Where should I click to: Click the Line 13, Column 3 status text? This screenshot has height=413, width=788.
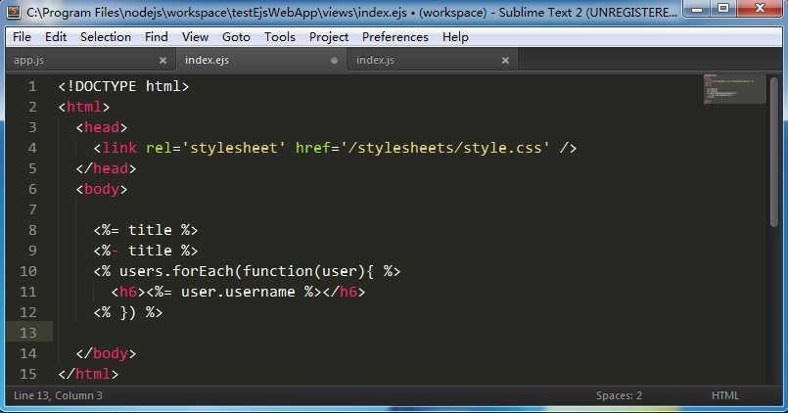(x=58, y=396)
